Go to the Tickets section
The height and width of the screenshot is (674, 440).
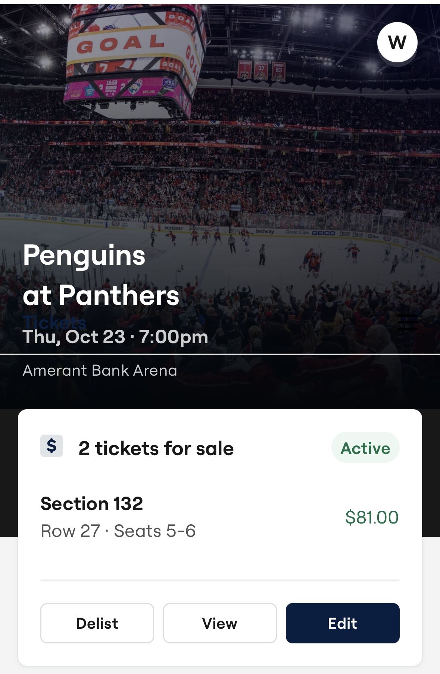tap(54, 322)
